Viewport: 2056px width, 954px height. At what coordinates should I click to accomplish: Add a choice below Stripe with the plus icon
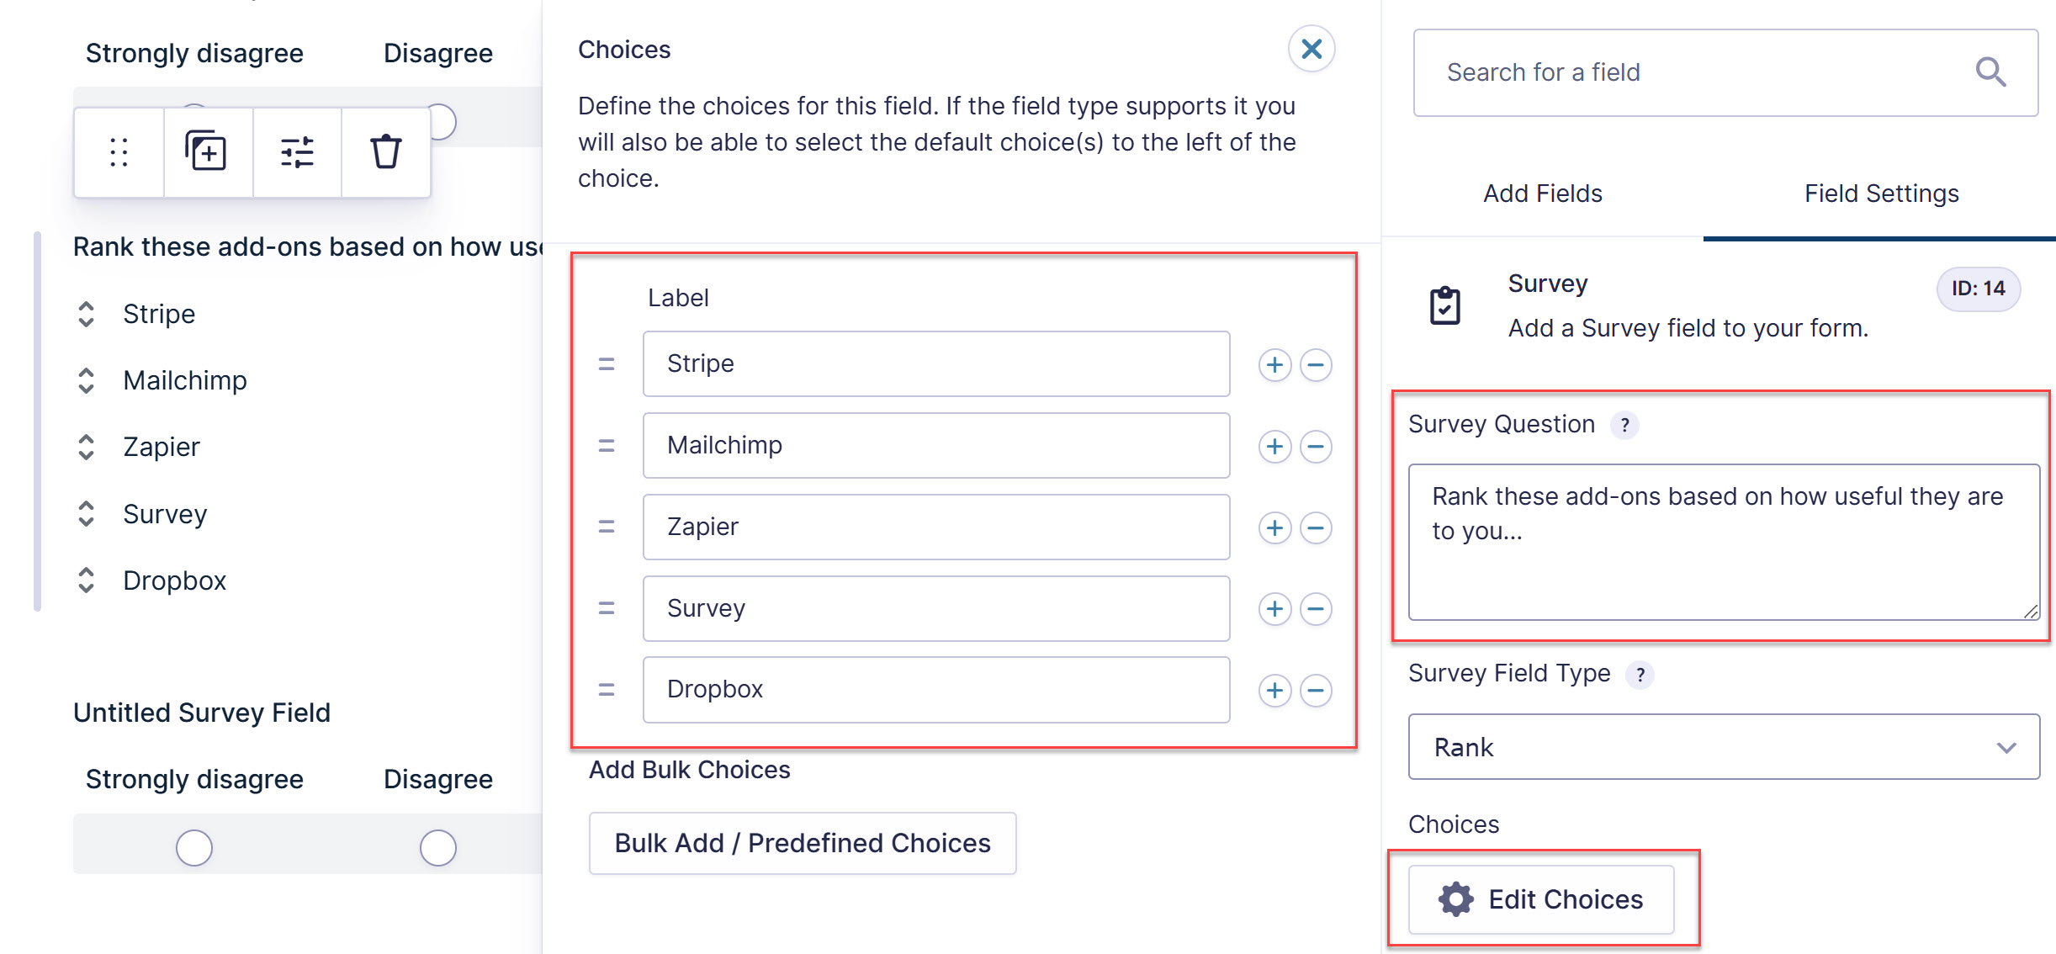(x=1274, y=364)
